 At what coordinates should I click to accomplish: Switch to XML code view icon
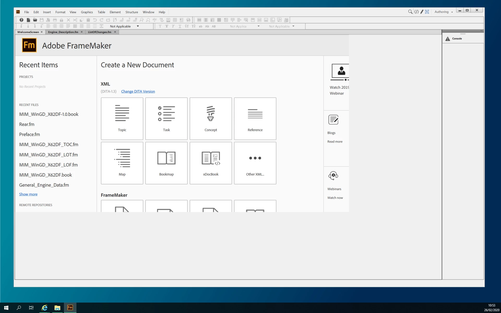pyautogui.click(x=416, y=12)
